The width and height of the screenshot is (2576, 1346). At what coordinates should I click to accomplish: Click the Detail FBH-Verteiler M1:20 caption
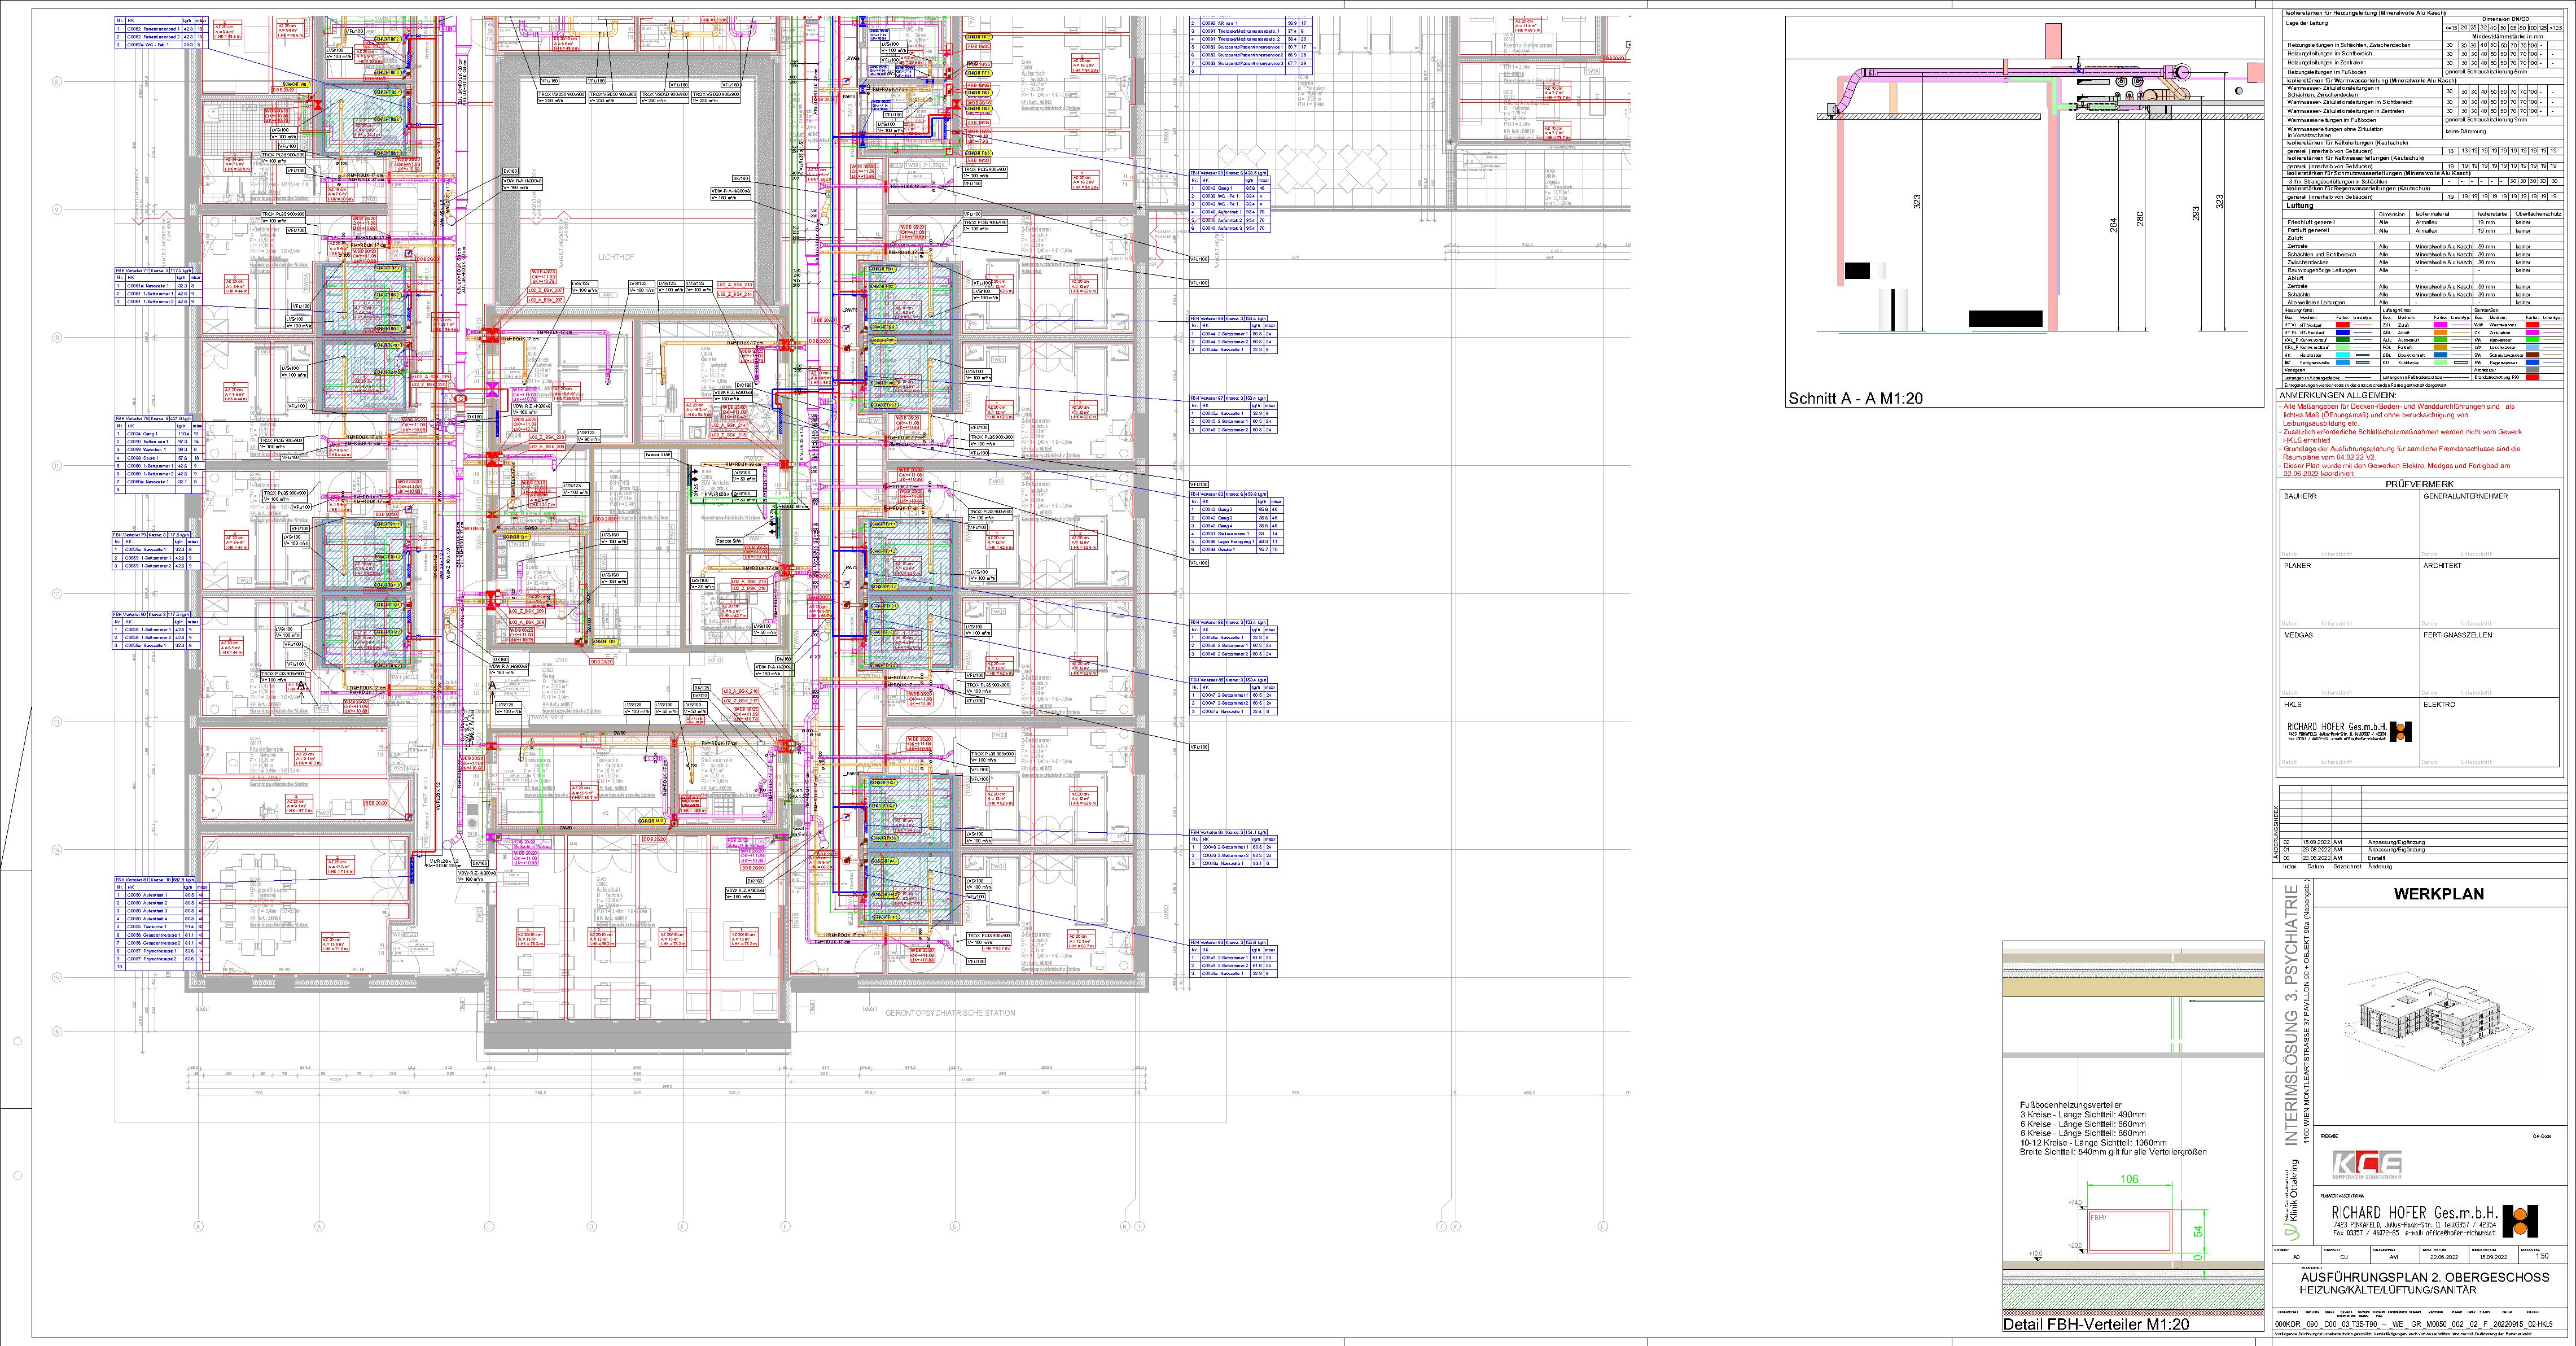(x=2096, y=1324)
